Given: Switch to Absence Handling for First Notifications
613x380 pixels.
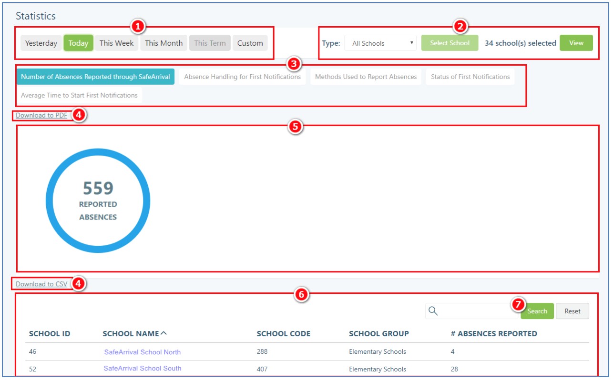Looking at the screenshot, I should pos(242,77).
